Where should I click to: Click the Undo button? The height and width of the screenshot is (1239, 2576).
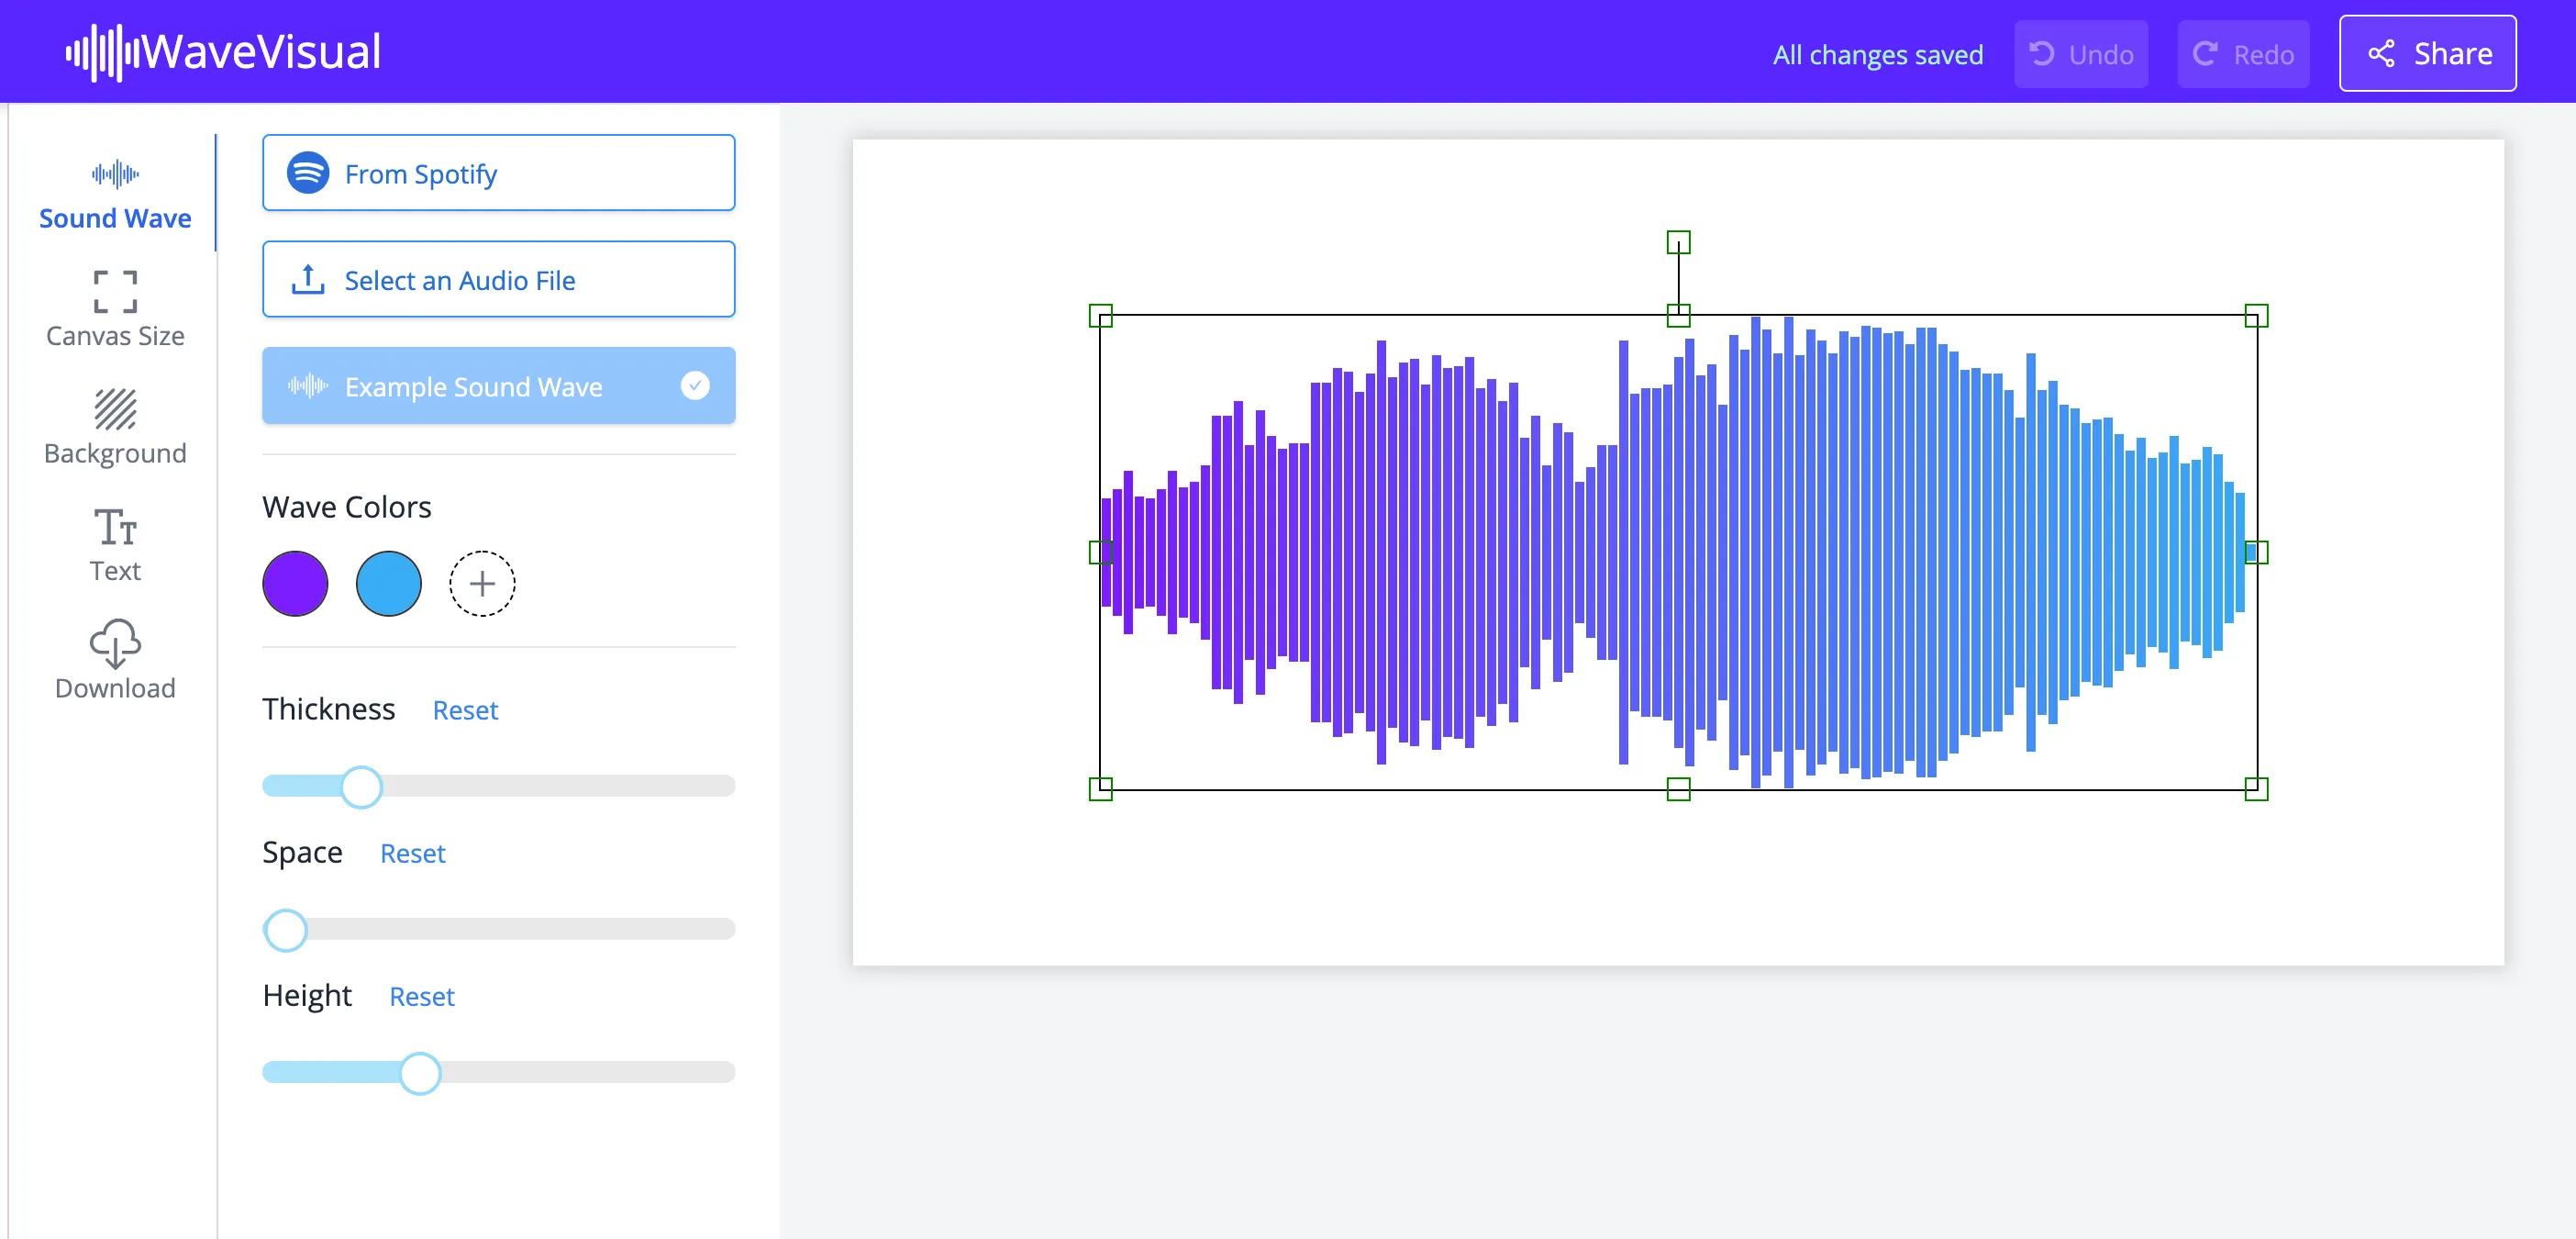tap(2081, 54)
